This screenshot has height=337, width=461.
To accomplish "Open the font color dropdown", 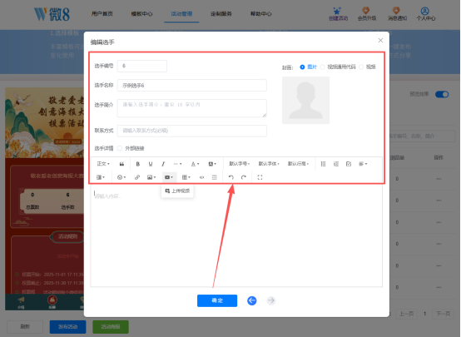I will pos(195,164).
